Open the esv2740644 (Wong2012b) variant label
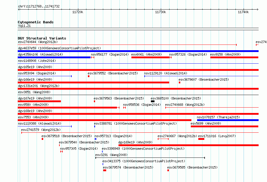 point(38,42)
